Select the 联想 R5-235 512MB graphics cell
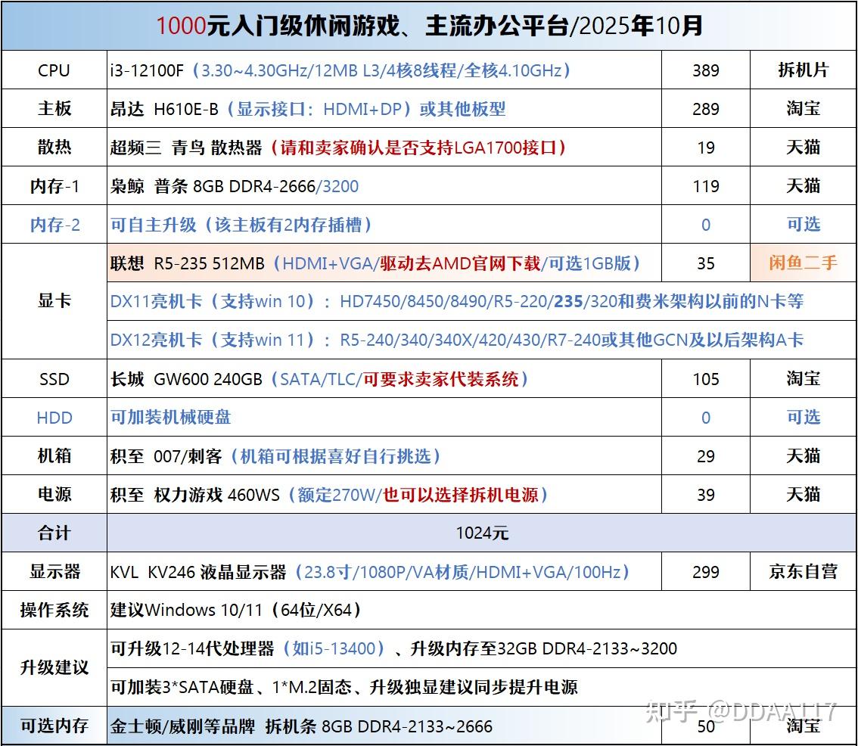Image resolution: width=858 pixels, height=746 pixels. pos(384,263)
